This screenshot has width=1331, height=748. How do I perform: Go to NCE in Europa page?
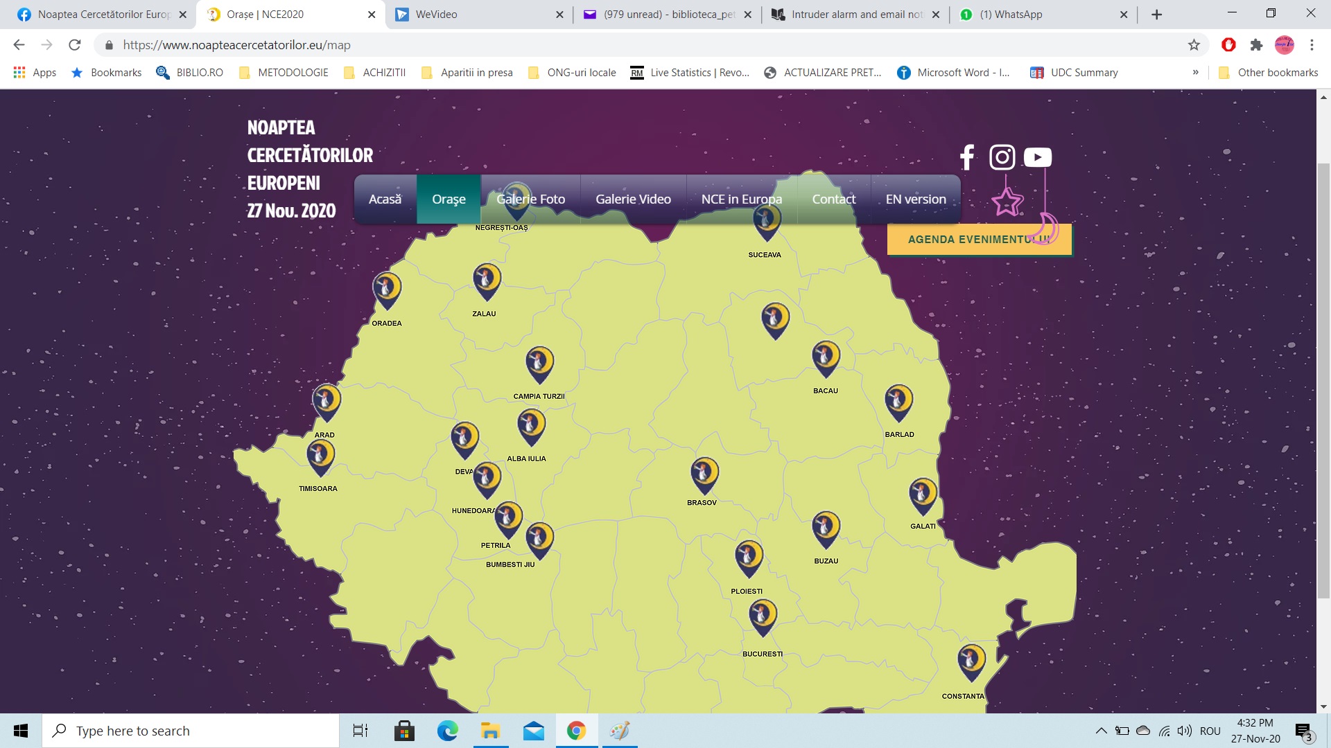pyautogui.click(x=741, y=199)
